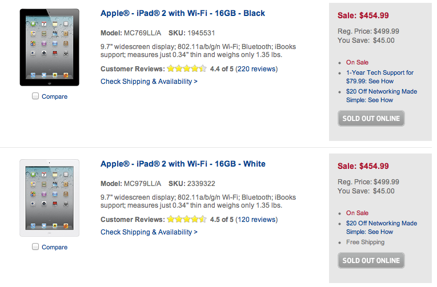Click star rating for white iPad
This screenshot has height=287, width=437.
click(186, 220)
